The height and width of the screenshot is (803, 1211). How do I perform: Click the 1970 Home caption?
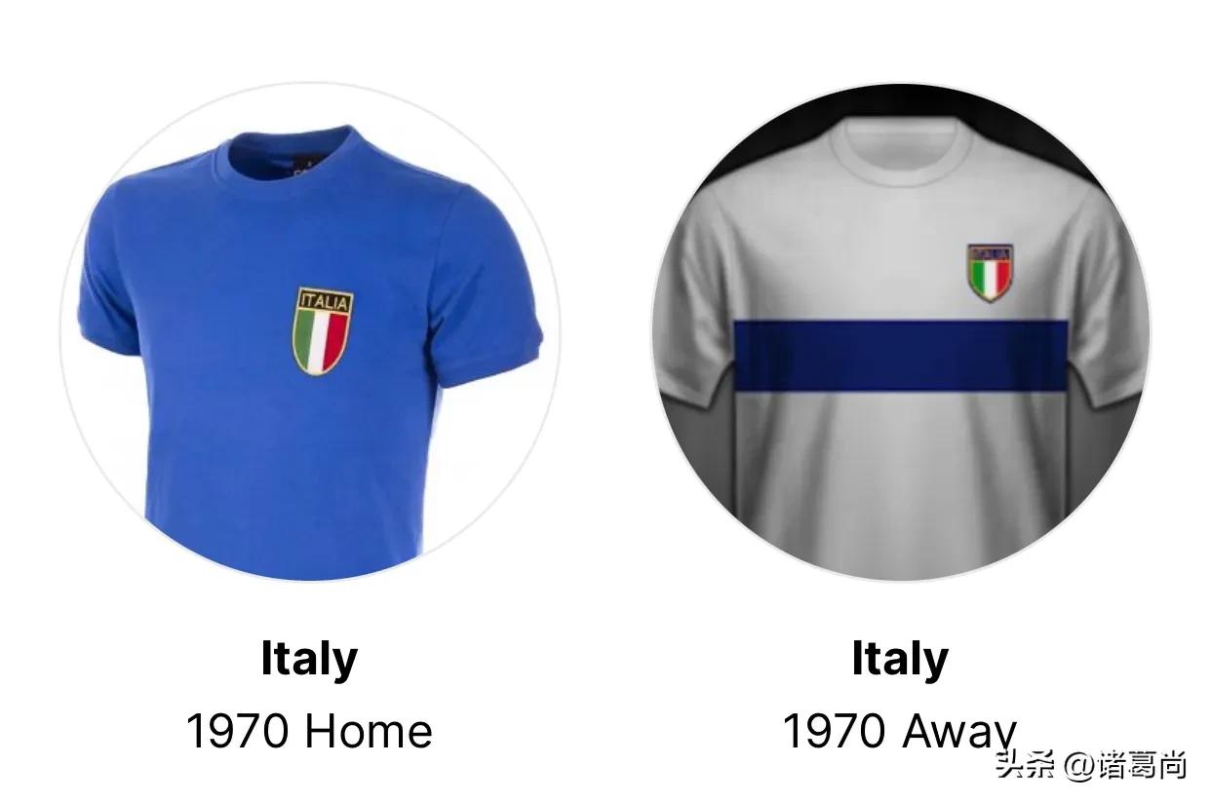click(309, 732)
